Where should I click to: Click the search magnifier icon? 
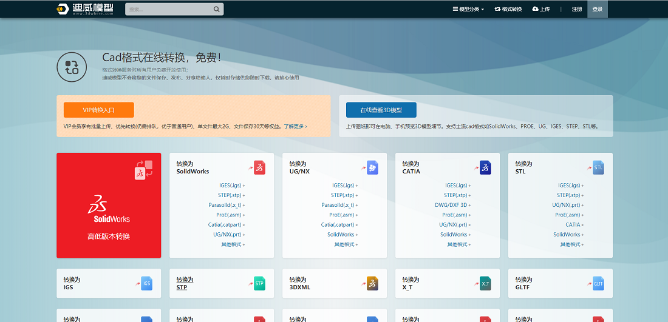216,9
